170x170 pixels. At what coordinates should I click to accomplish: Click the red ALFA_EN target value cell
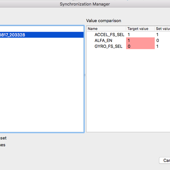coord(140,41)
